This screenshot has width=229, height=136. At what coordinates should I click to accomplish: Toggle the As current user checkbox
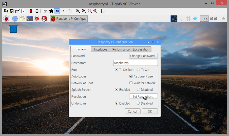pos(131,76)
